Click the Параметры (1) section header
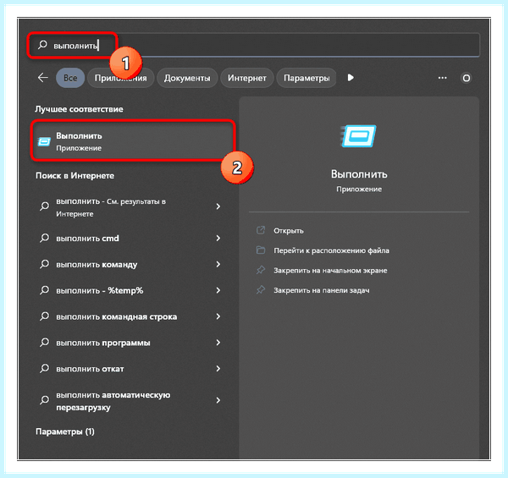508x478 pixels. tap(65, 431)
